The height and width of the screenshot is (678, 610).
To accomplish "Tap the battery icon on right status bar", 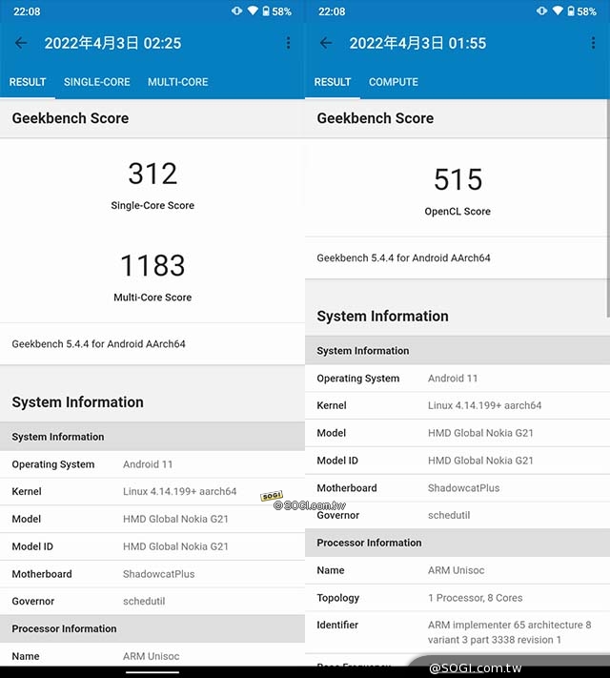I will pos(571,10).
